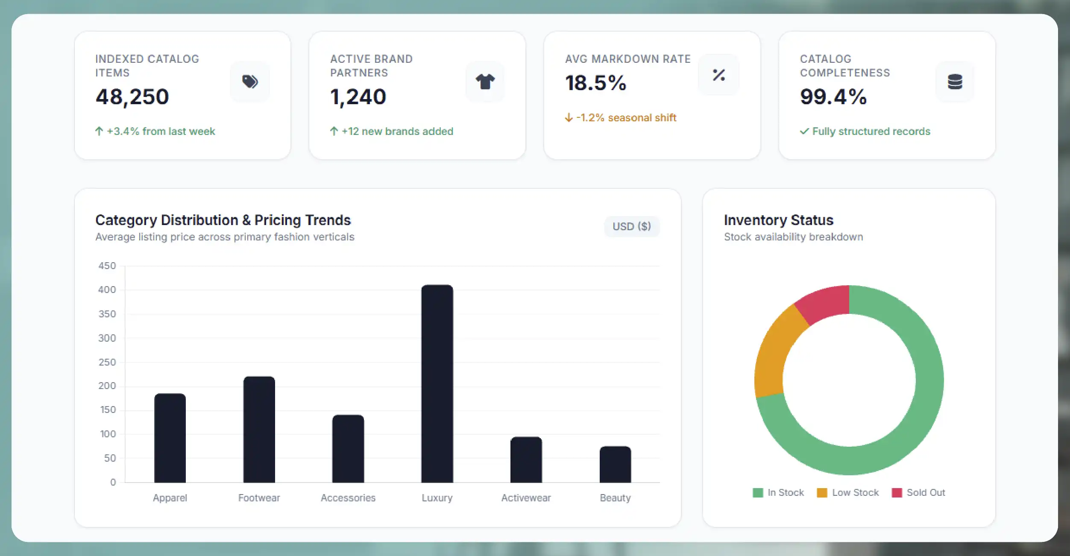Click the 99.4% completeness value

pyautogui.click(x=833, y=97)
